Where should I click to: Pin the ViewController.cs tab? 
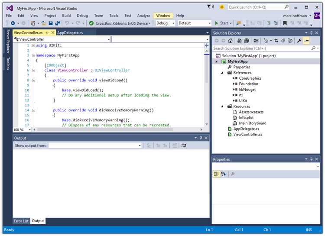(47, 32)
